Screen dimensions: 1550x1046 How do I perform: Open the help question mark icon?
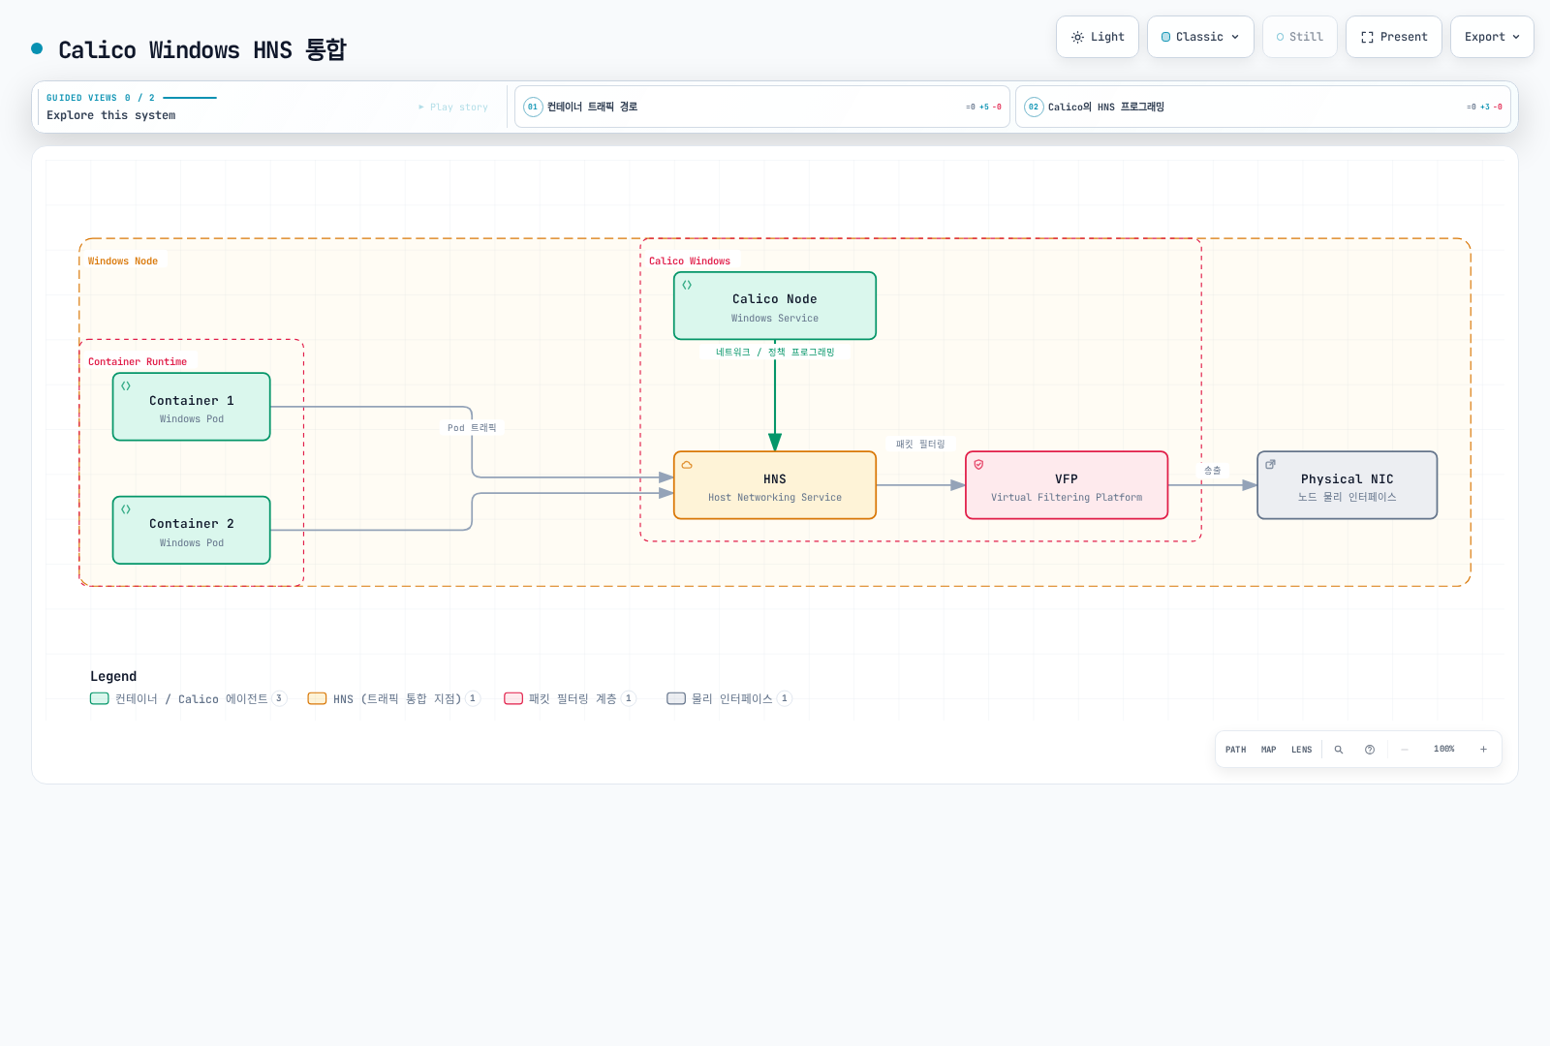pos(1370,750)
